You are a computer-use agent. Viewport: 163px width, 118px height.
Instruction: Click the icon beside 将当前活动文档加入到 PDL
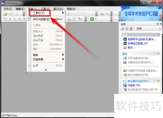coord(125,89)
